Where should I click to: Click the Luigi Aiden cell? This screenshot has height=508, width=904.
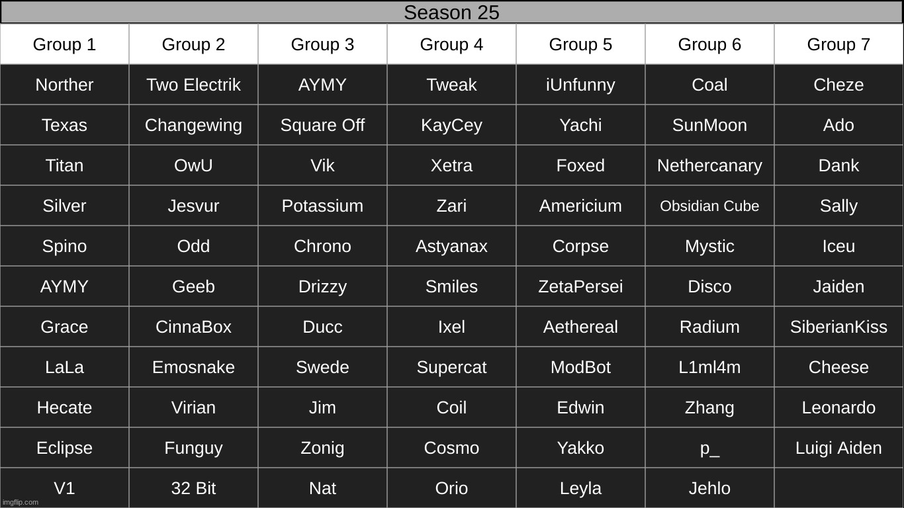pos(838,448)
